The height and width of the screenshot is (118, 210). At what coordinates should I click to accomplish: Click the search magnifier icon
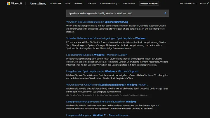tap(208, 4)
